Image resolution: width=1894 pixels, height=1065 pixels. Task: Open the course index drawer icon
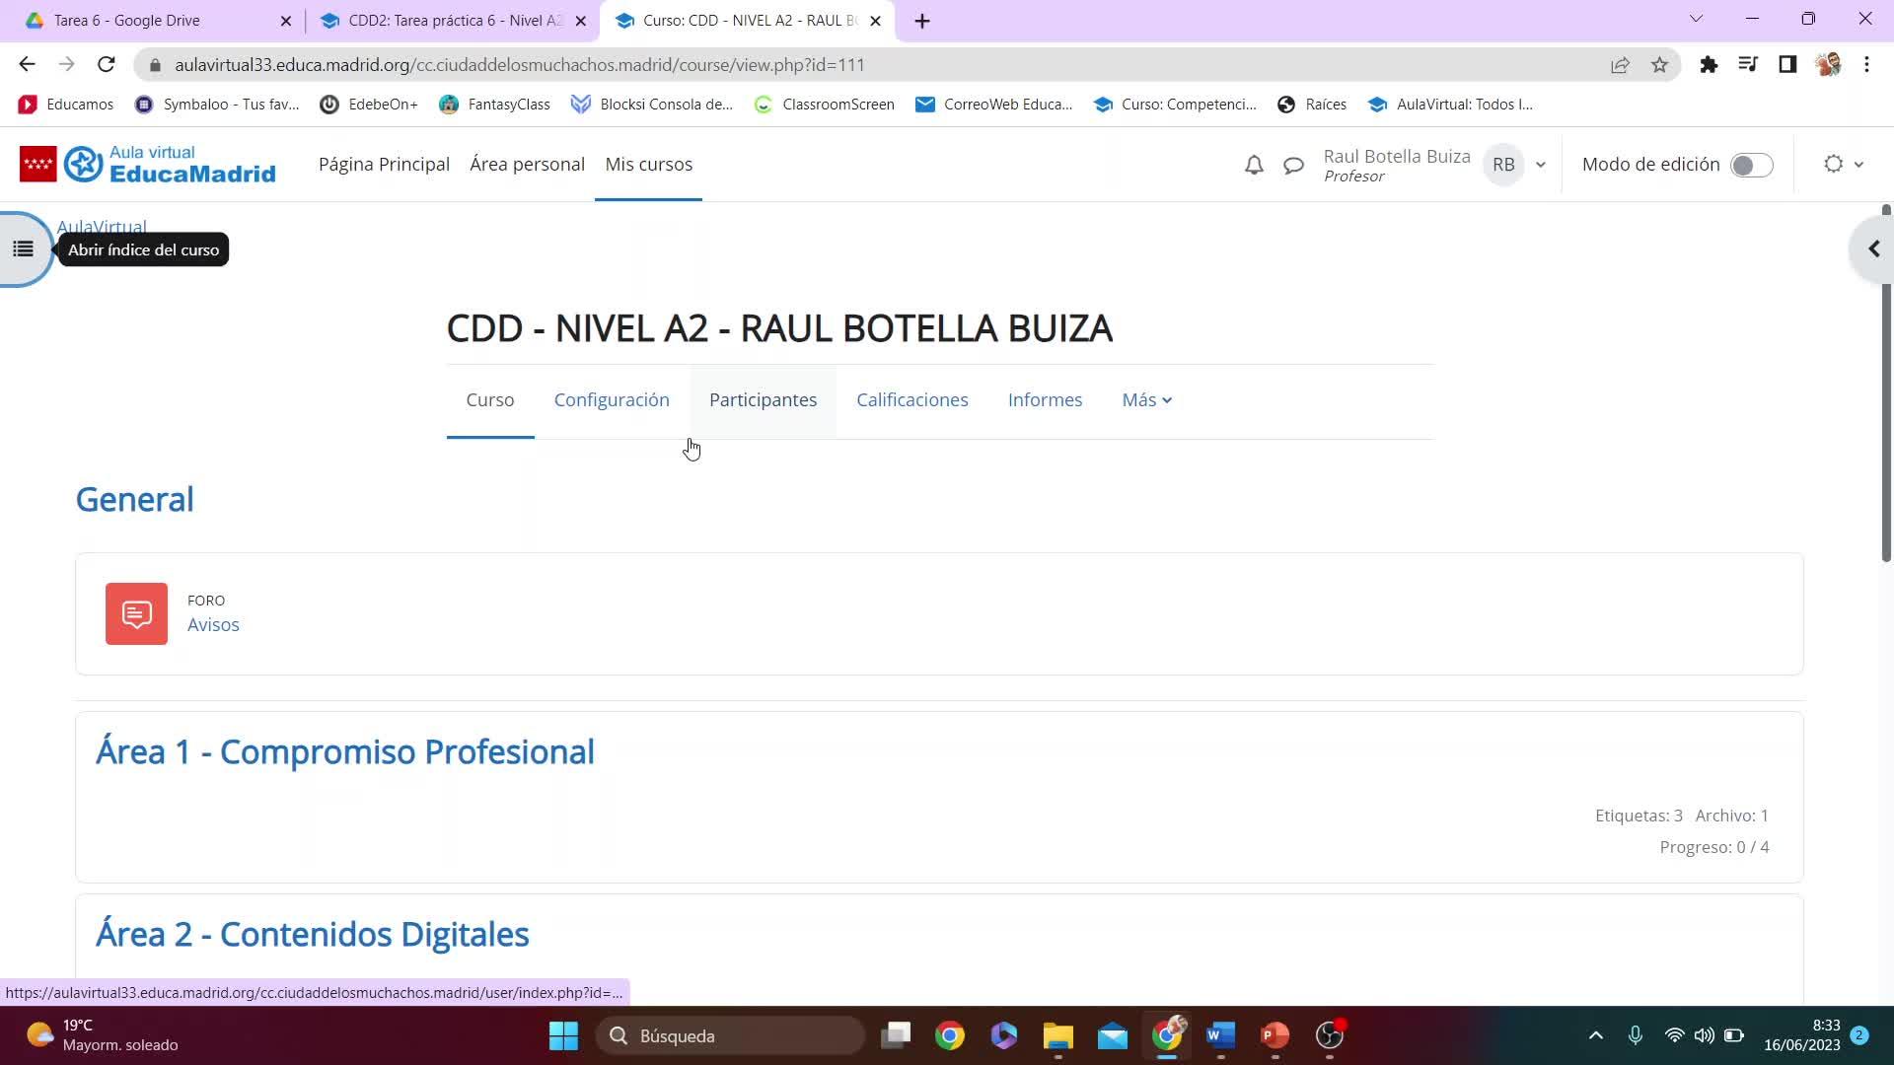point(23,249)
